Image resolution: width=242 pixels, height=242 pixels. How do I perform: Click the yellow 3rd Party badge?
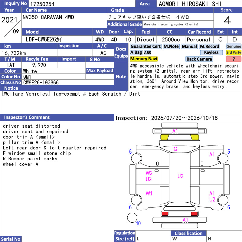click(x=234, y=52)
